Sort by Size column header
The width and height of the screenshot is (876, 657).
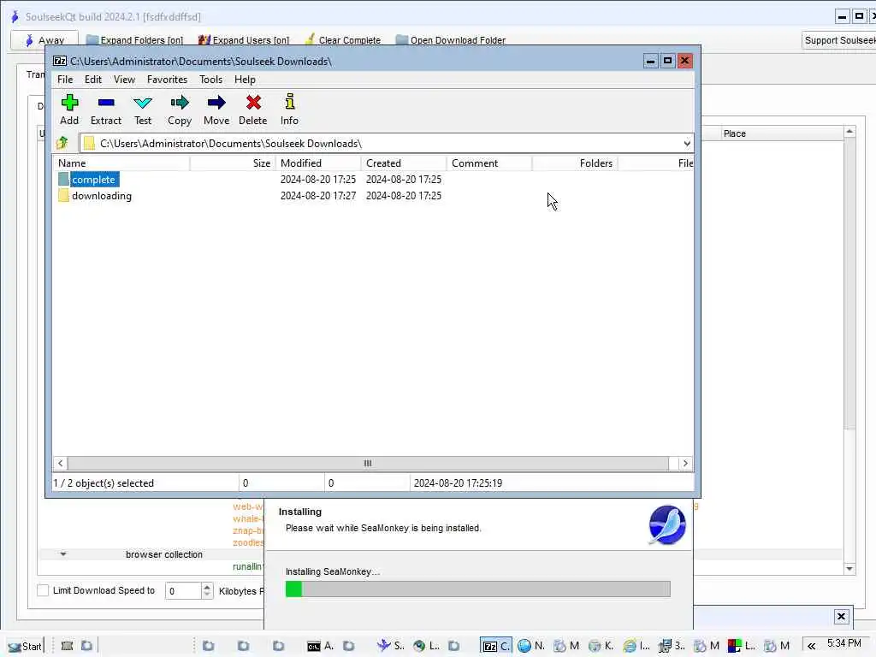[x=233, y=163]
